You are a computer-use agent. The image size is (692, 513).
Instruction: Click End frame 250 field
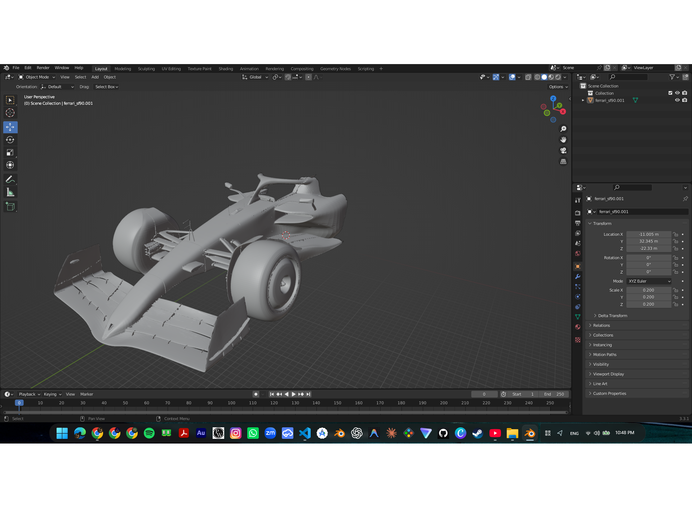point(554,394)
